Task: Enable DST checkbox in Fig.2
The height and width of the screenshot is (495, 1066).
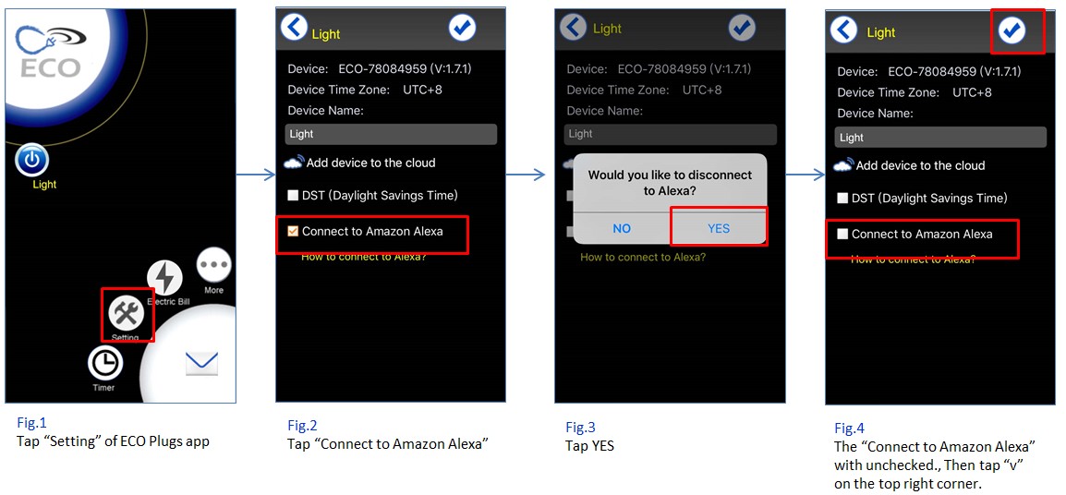Action: [293, 196]
